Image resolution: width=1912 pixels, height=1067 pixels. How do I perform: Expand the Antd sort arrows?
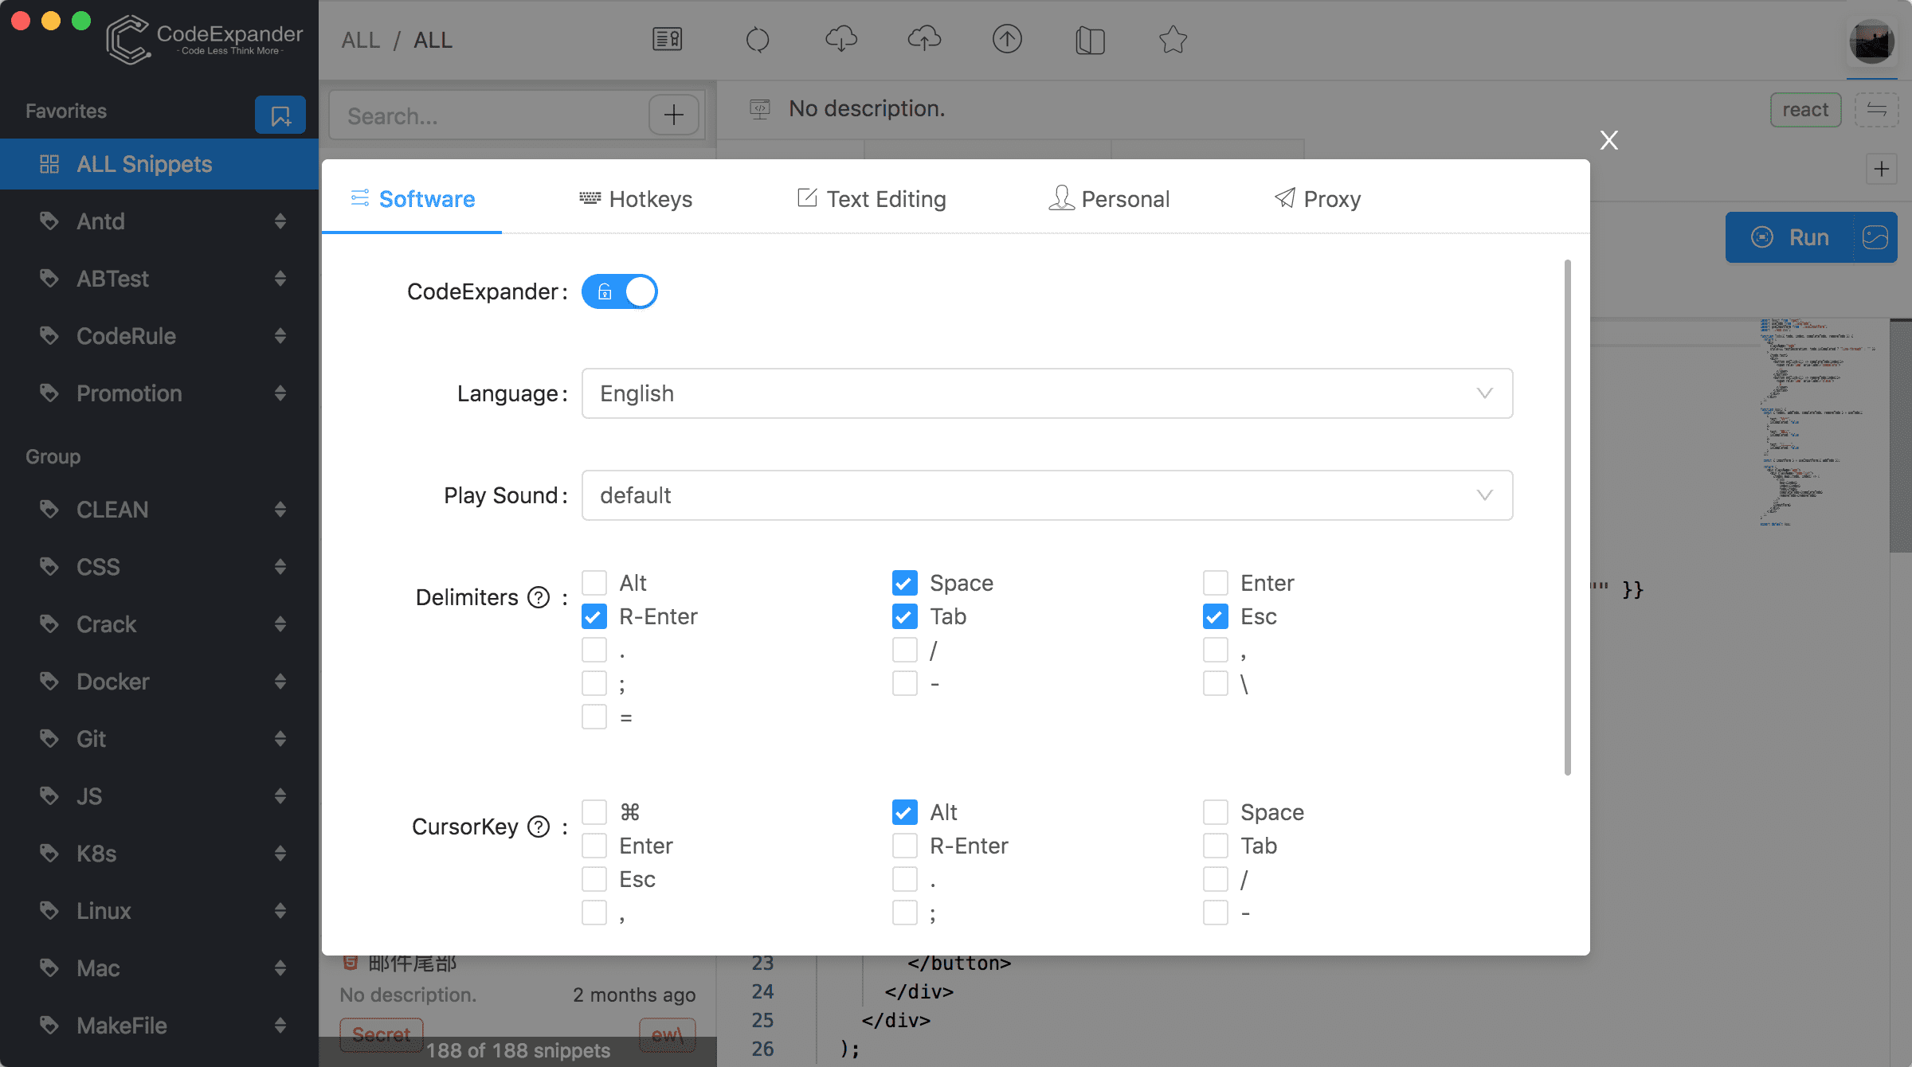280,221
